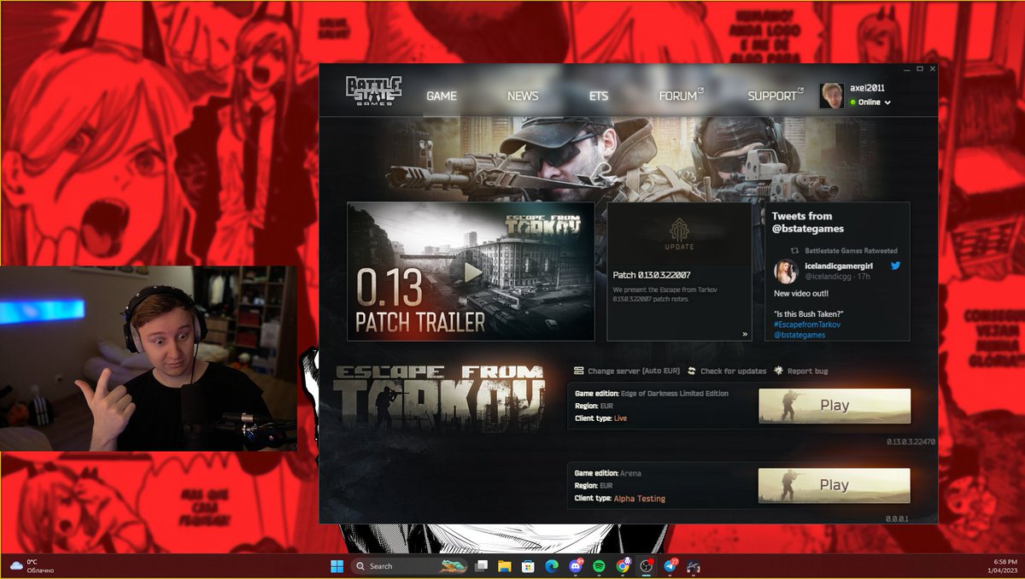Click the streamer webcam overlay
This screenshot has height=579, width=1025.
tap(149, 358)
